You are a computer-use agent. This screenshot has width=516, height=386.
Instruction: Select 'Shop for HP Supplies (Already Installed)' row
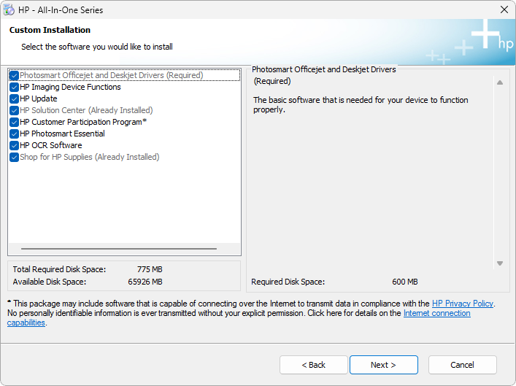[90, 157]
